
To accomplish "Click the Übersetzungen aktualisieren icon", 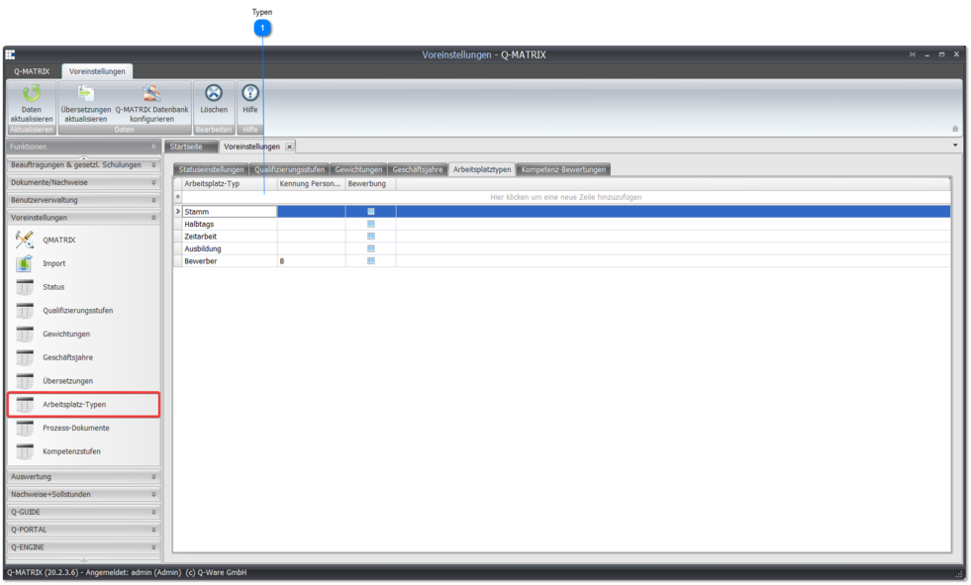I will tap(85, 93).
